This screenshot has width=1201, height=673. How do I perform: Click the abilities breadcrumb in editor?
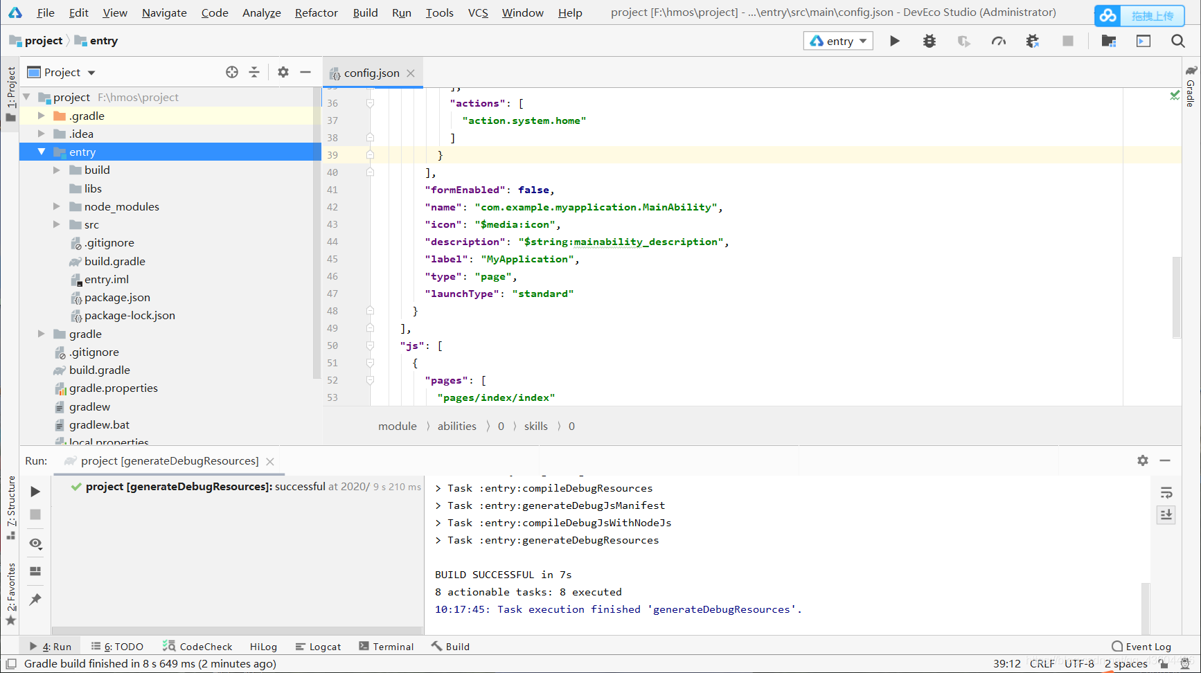[456, 427]
